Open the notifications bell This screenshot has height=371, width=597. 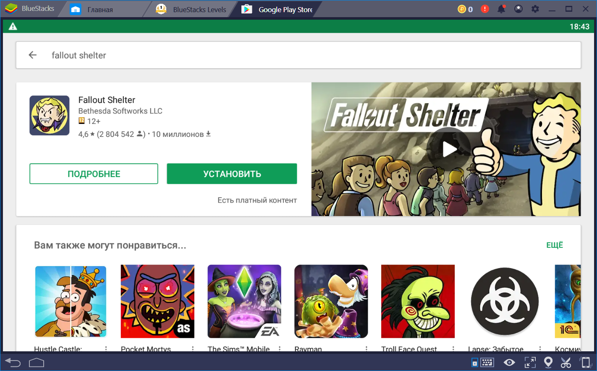tap(501, 9)
